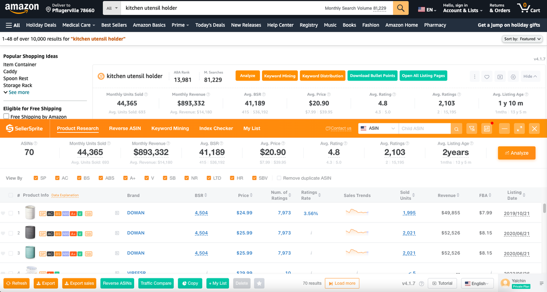Open the filter icon in SellerSprite bar
Viewport: 547px width, 292px height.
472,128
